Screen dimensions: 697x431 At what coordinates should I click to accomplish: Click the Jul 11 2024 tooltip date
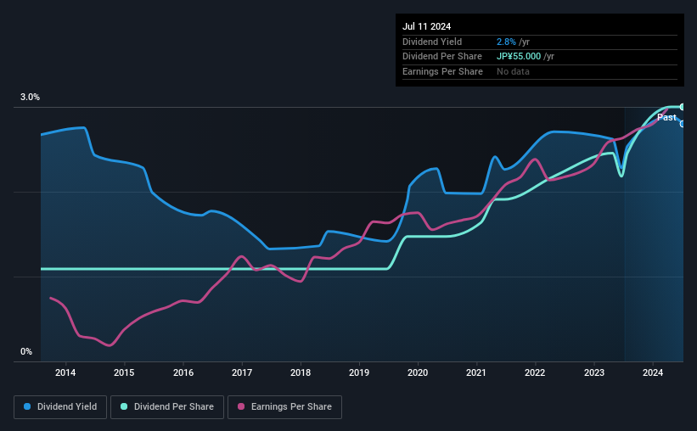tap(427, 26)
